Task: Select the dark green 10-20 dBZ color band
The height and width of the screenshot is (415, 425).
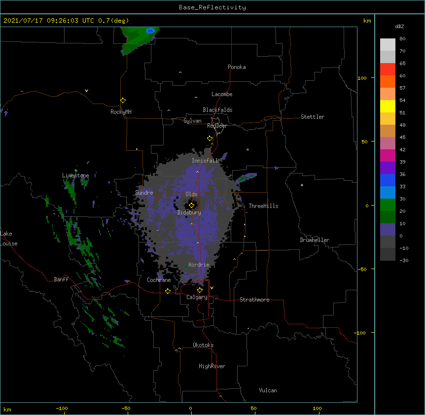Action: [x=388, y=217]
